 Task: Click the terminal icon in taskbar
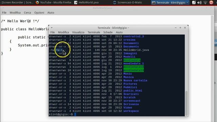click(154, 3)
